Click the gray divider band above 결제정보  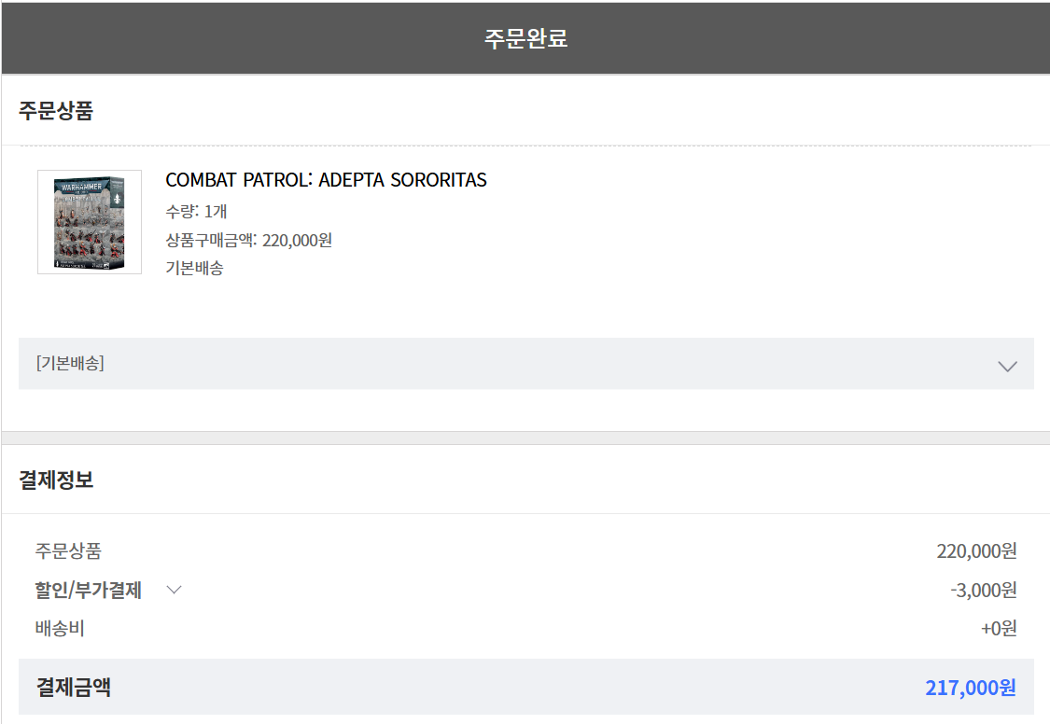pyautogui.click(x=525, y=438)
